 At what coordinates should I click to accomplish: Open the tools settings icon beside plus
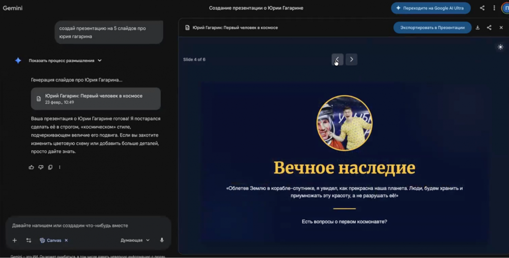click(x=29, y=240)
